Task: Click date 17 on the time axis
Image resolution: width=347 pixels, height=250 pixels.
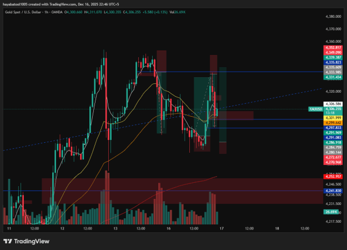Action: [x=222, y=228]
